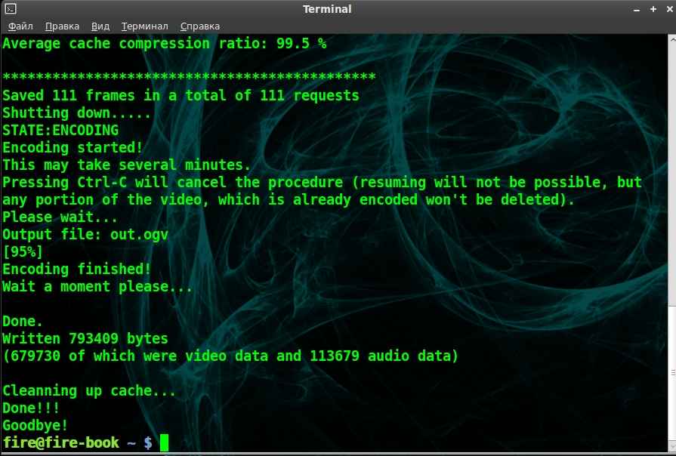This screenshot has height=456, width=676.
Task: Open the Справка menu
Action: click(200, 26)
